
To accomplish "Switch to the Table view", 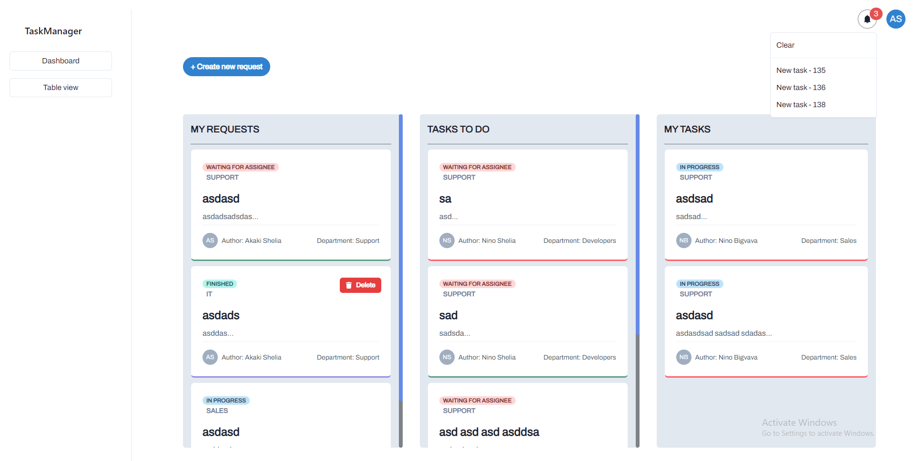I will tap(61, 88).
